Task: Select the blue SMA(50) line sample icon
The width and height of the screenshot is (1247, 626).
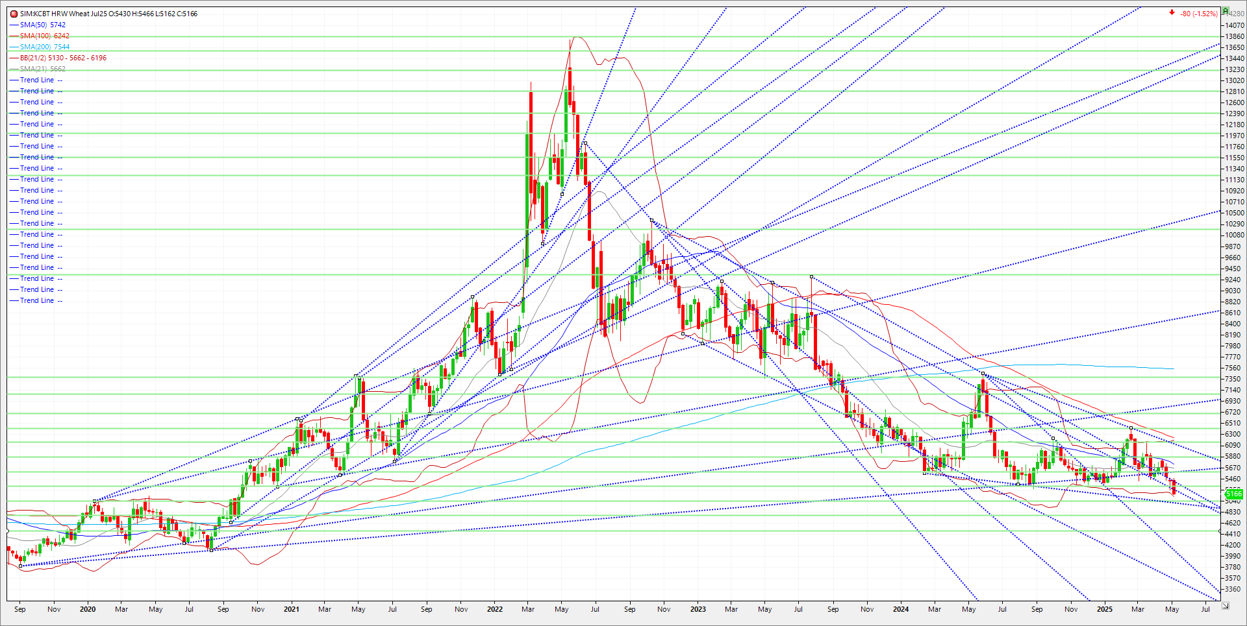Action: 14,25
